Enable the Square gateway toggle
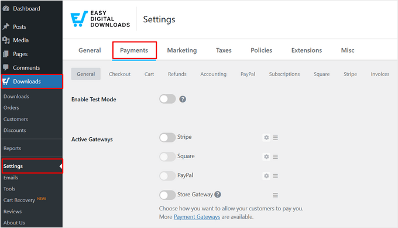The height and width of the screenshot is (228, 398). [167, 156]
